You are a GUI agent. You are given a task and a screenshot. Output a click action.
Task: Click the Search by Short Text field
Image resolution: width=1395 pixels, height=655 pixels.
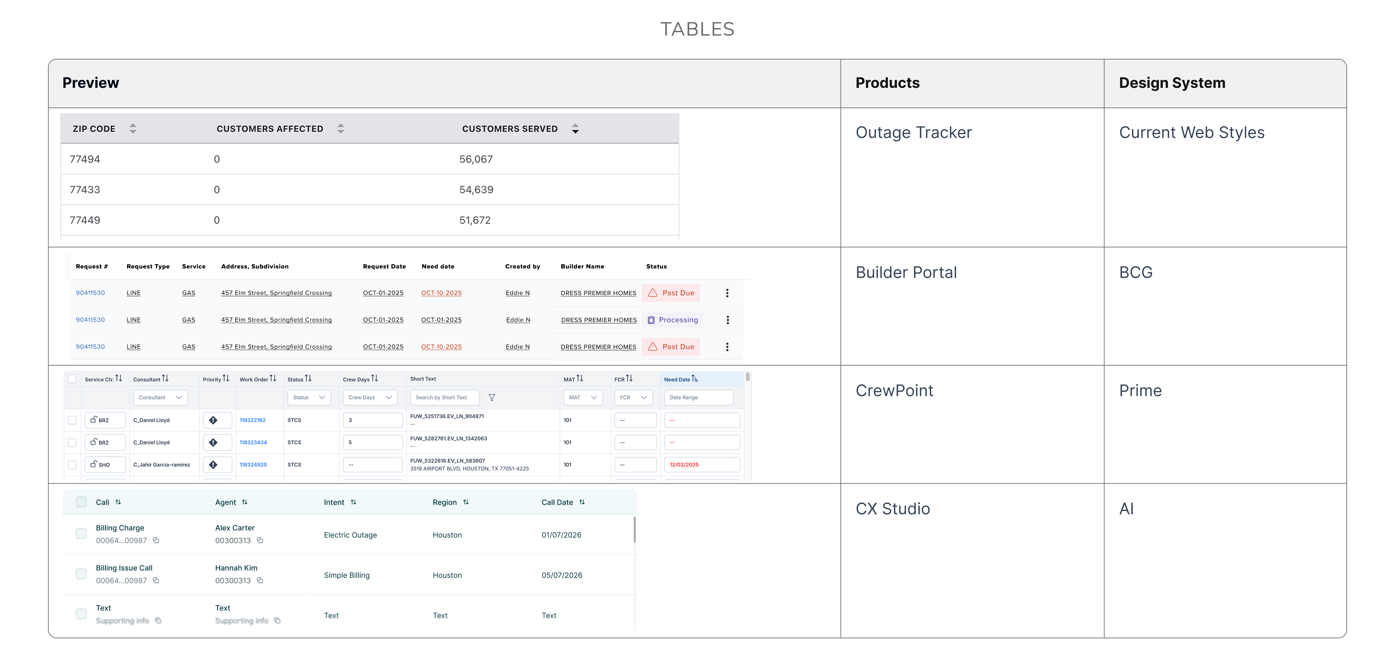(445, 397)
